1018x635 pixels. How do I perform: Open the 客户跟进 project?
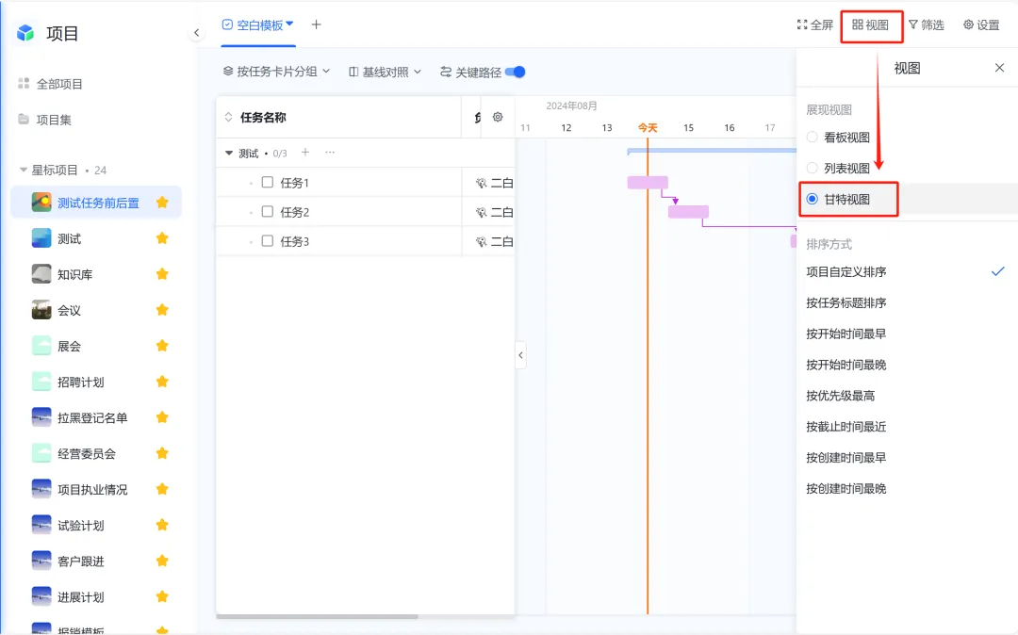point(80,562)
